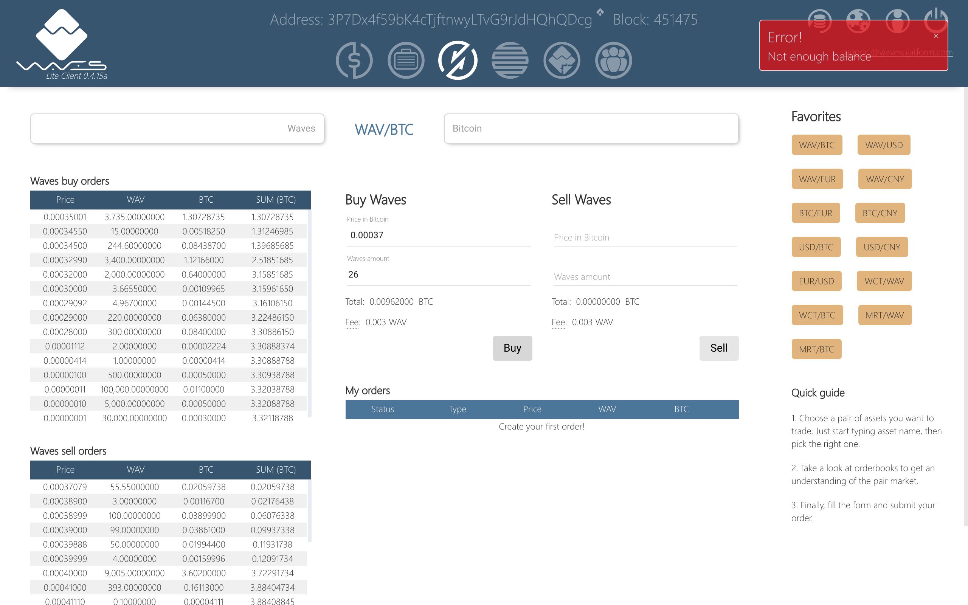Click the WAV/BTC pair heading
This screenshot has width=968, height=605.
384,130
